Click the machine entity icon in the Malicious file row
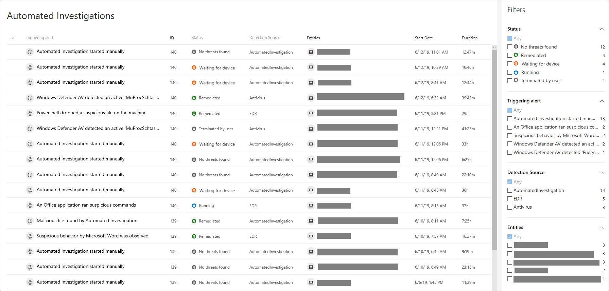 (x=311, y=221)
